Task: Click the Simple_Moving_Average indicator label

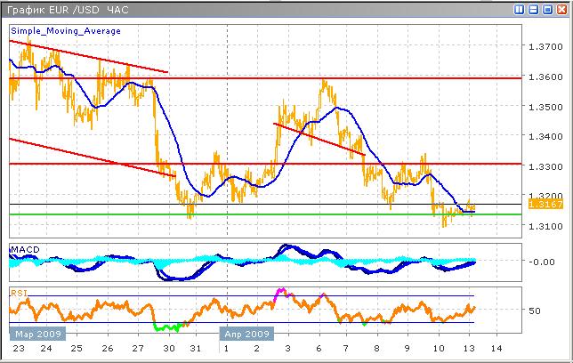Action: click(66, 30)
